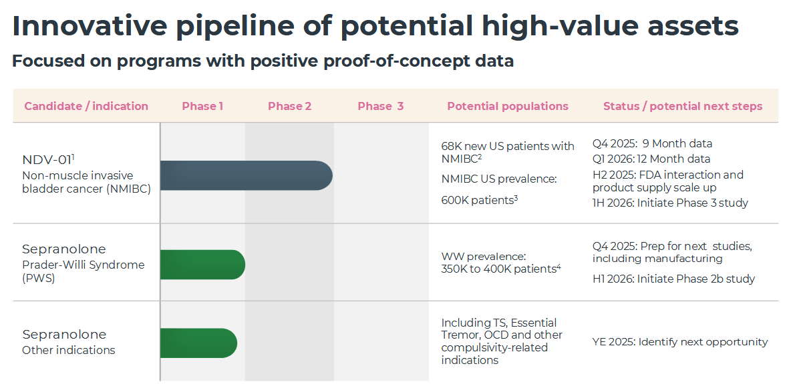Select the Phase 1 column header
Image resolution: width=793 pixels, height=388 pixels.
pyautogui.click(x=202, y=106)
